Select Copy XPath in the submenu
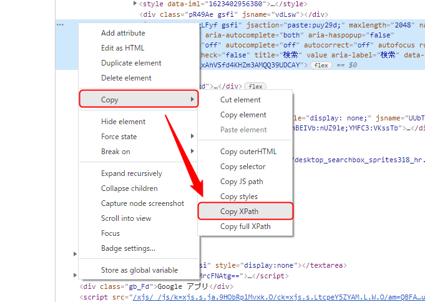 245,211
